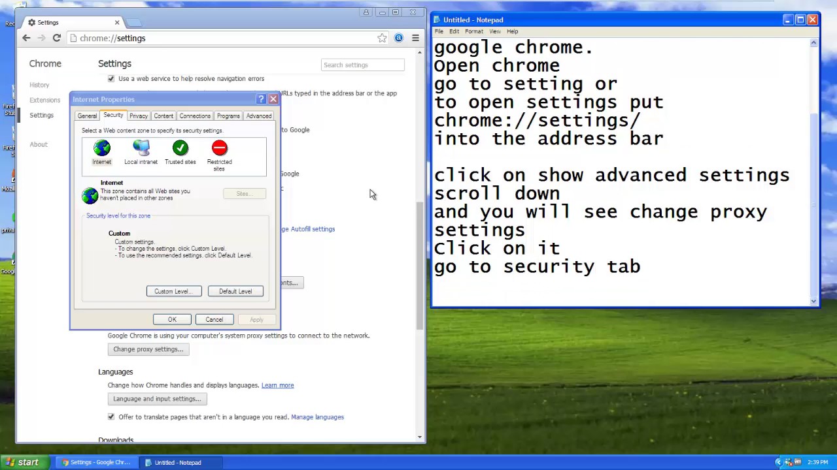Viewport: 837px width, 470px height.
Task: Click Chrome settings page scrollbar thumb
Action: coord(419,266)
